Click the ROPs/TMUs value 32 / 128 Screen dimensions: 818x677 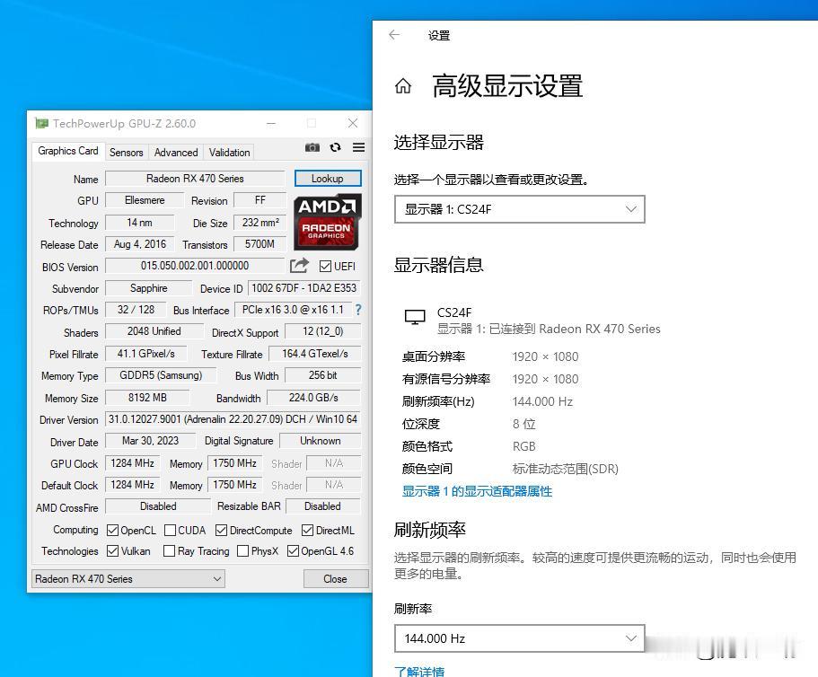pos(136,310)
